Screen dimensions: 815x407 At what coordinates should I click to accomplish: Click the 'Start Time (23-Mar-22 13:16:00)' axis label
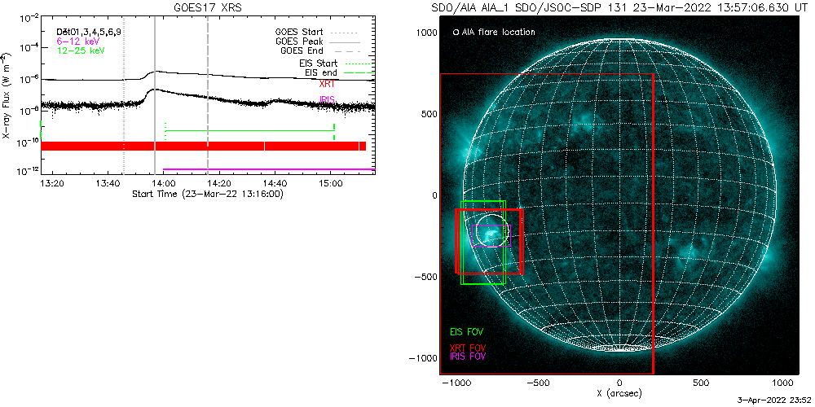(x=207, y=194)
